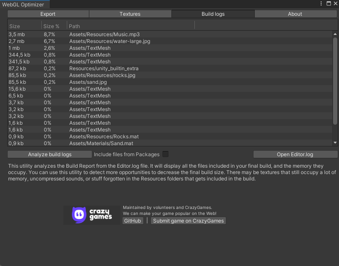Click Analyze build logs button
The width and height of the screenshot is (339, 266).
point(50,154)
